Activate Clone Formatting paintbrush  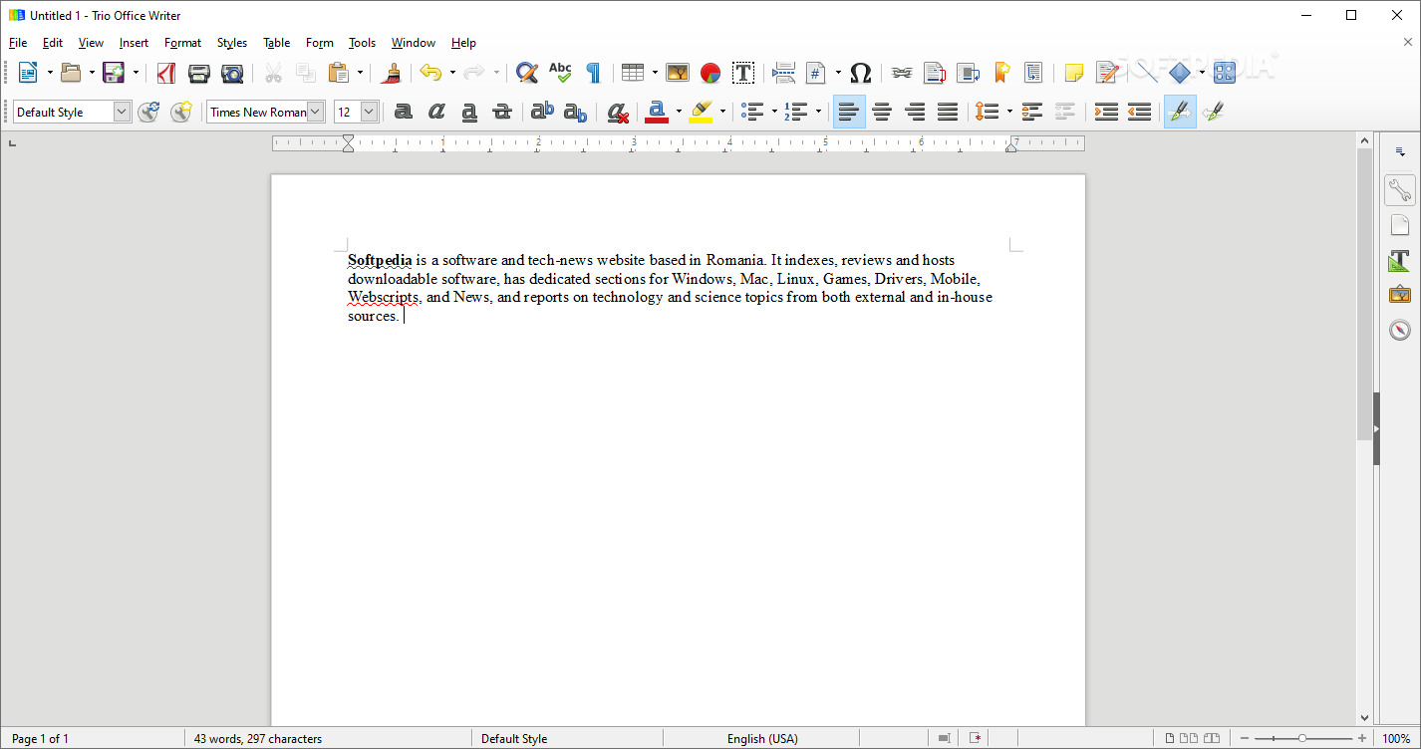(x=392, y=73)
